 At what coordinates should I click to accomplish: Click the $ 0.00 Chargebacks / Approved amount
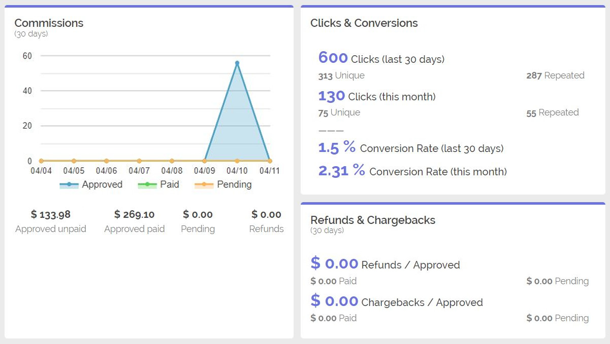click(334, 301)
